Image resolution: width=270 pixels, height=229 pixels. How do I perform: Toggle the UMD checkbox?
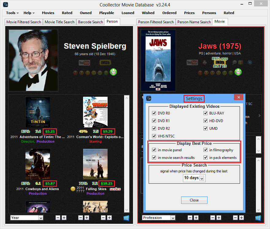tap(205, 129)
